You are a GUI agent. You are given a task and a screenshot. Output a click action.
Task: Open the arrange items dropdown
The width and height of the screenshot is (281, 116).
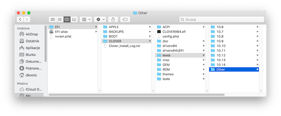86,19
